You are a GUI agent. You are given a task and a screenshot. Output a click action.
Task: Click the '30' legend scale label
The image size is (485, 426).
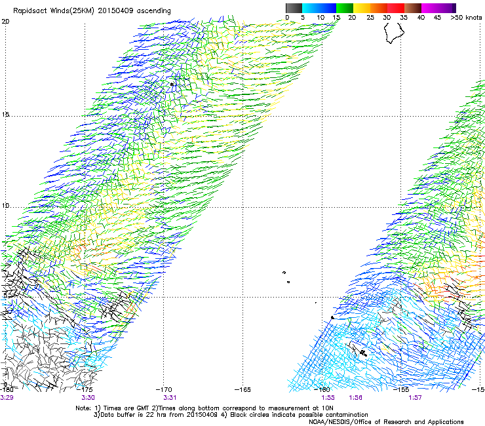point(387,18)
